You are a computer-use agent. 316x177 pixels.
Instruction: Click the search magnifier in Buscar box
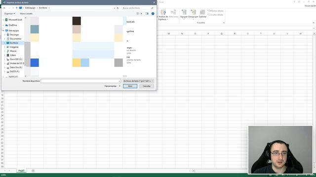click(x=152, y=8)
